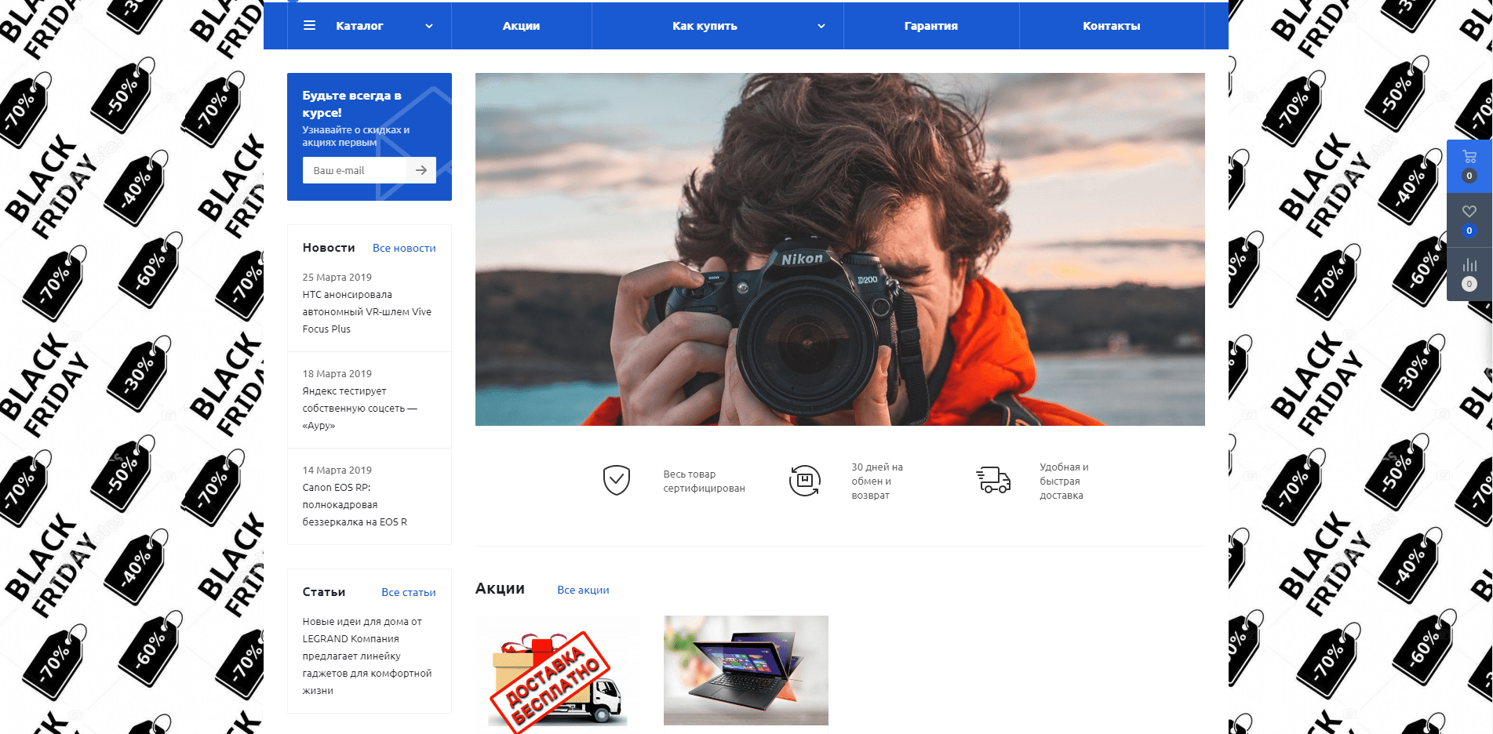Open the Все акции link
Image resolution: width=1493 pixels, height=734 pixels.
pos(583,590)
